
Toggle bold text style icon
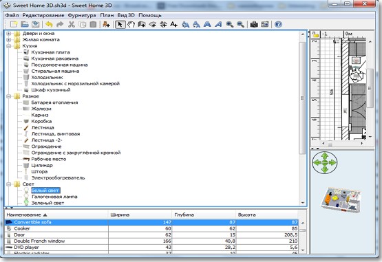click(x=207, y=24)
